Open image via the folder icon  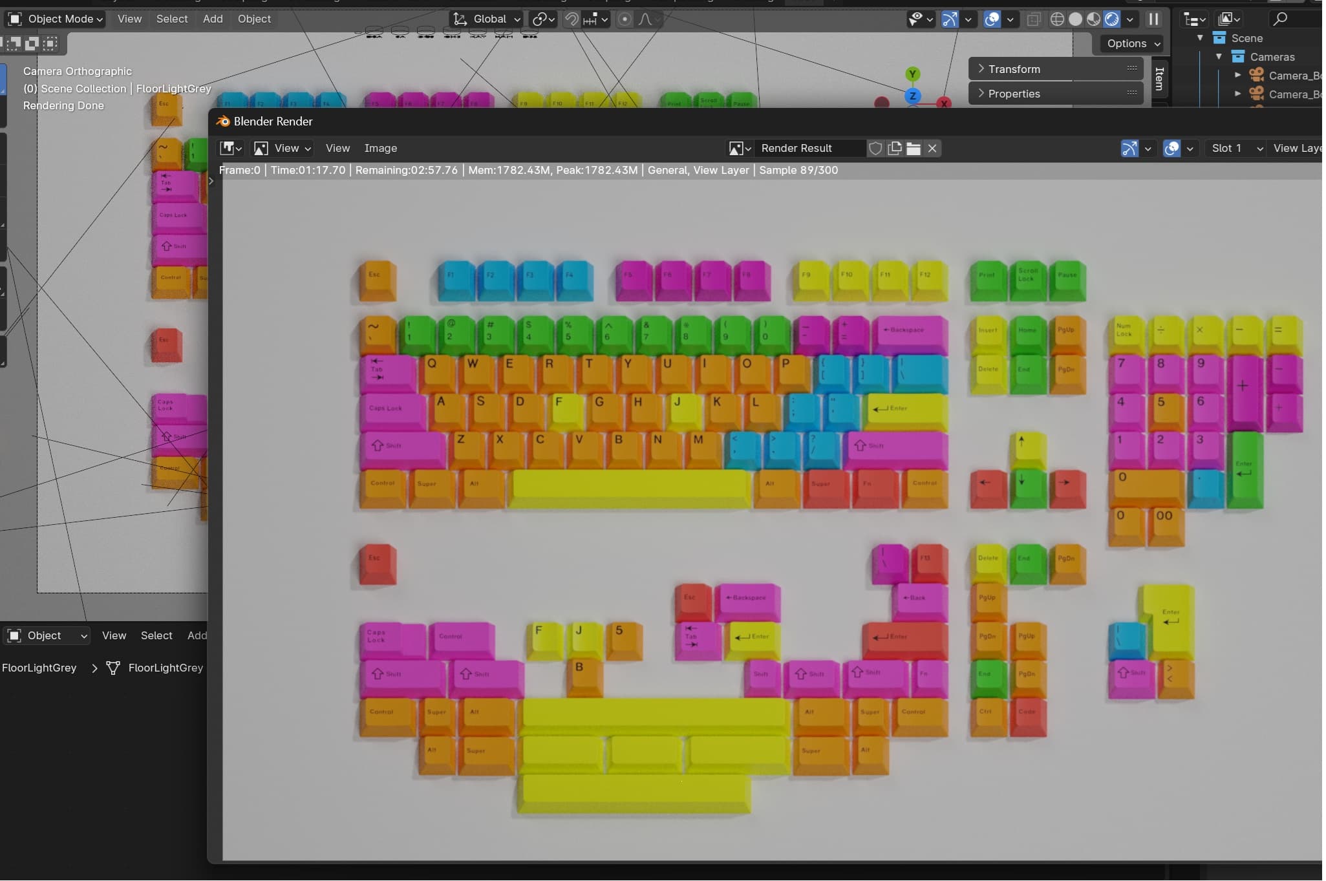(913, 148)
